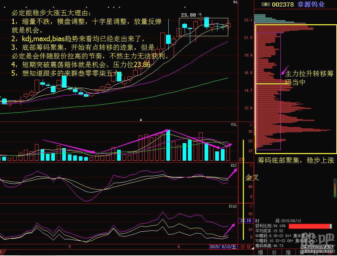Click the MA indicator label on main chart
This screenshot has width=337, height=256.
[x=236, y=2]
